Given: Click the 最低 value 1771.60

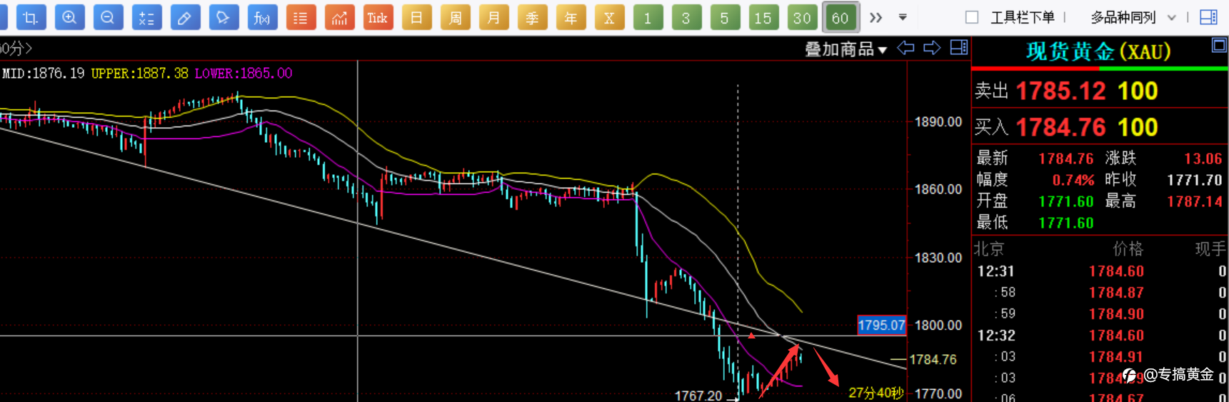Looking at the screenshot, I should point(1065,223).
